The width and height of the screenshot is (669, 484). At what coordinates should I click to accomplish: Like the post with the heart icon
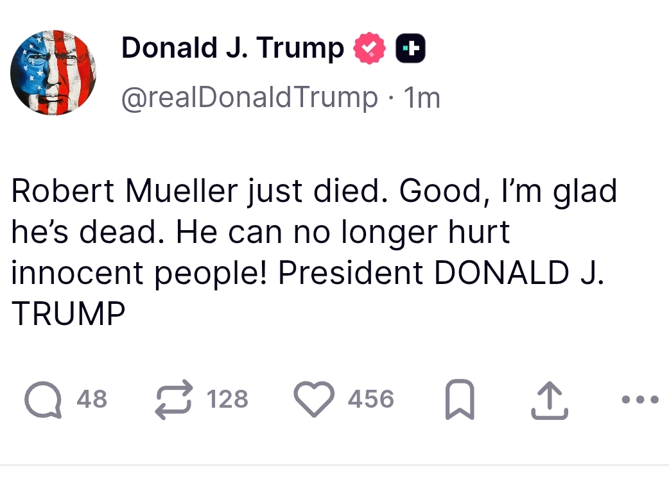pos(315,399)
